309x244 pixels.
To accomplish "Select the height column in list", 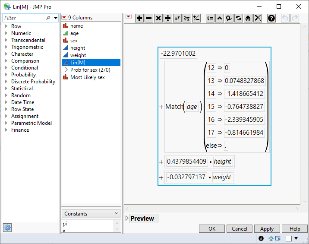I will click(x=78, y=48).
